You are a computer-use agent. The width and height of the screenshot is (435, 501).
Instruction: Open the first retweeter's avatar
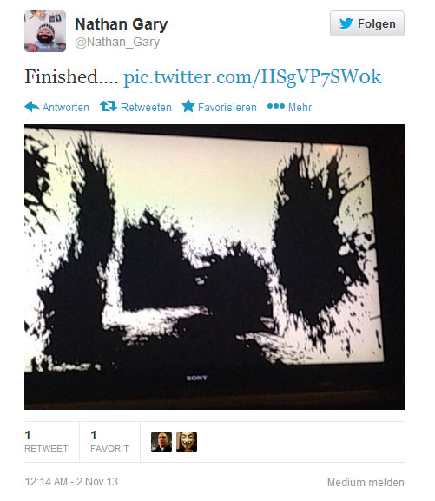tap(161, 442)
